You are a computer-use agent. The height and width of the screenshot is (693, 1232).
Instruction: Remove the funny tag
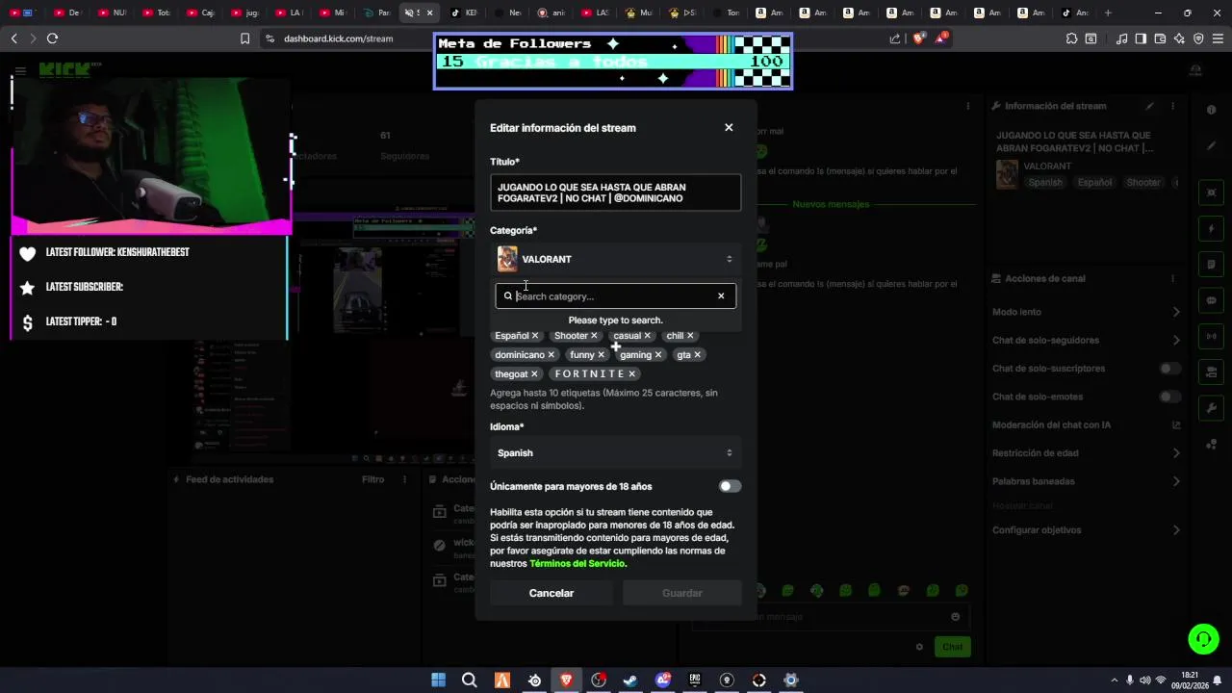[601, 355]
